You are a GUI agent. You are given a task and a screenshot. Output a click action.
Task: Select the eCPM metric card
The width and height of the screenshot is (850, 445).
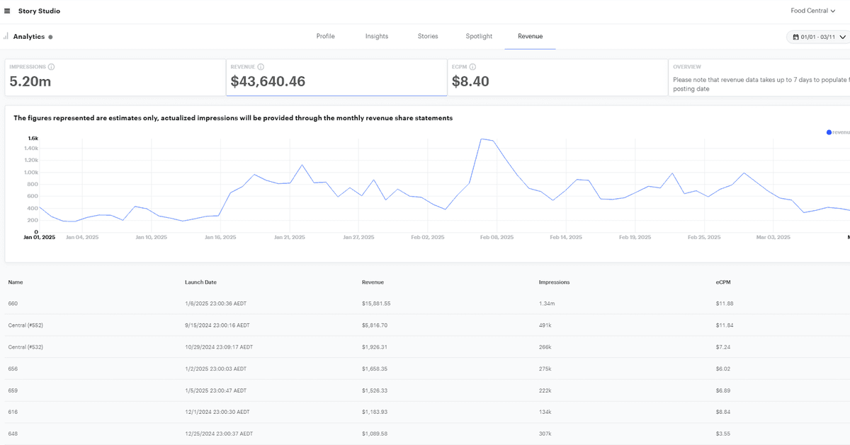(x=557, y=77)
